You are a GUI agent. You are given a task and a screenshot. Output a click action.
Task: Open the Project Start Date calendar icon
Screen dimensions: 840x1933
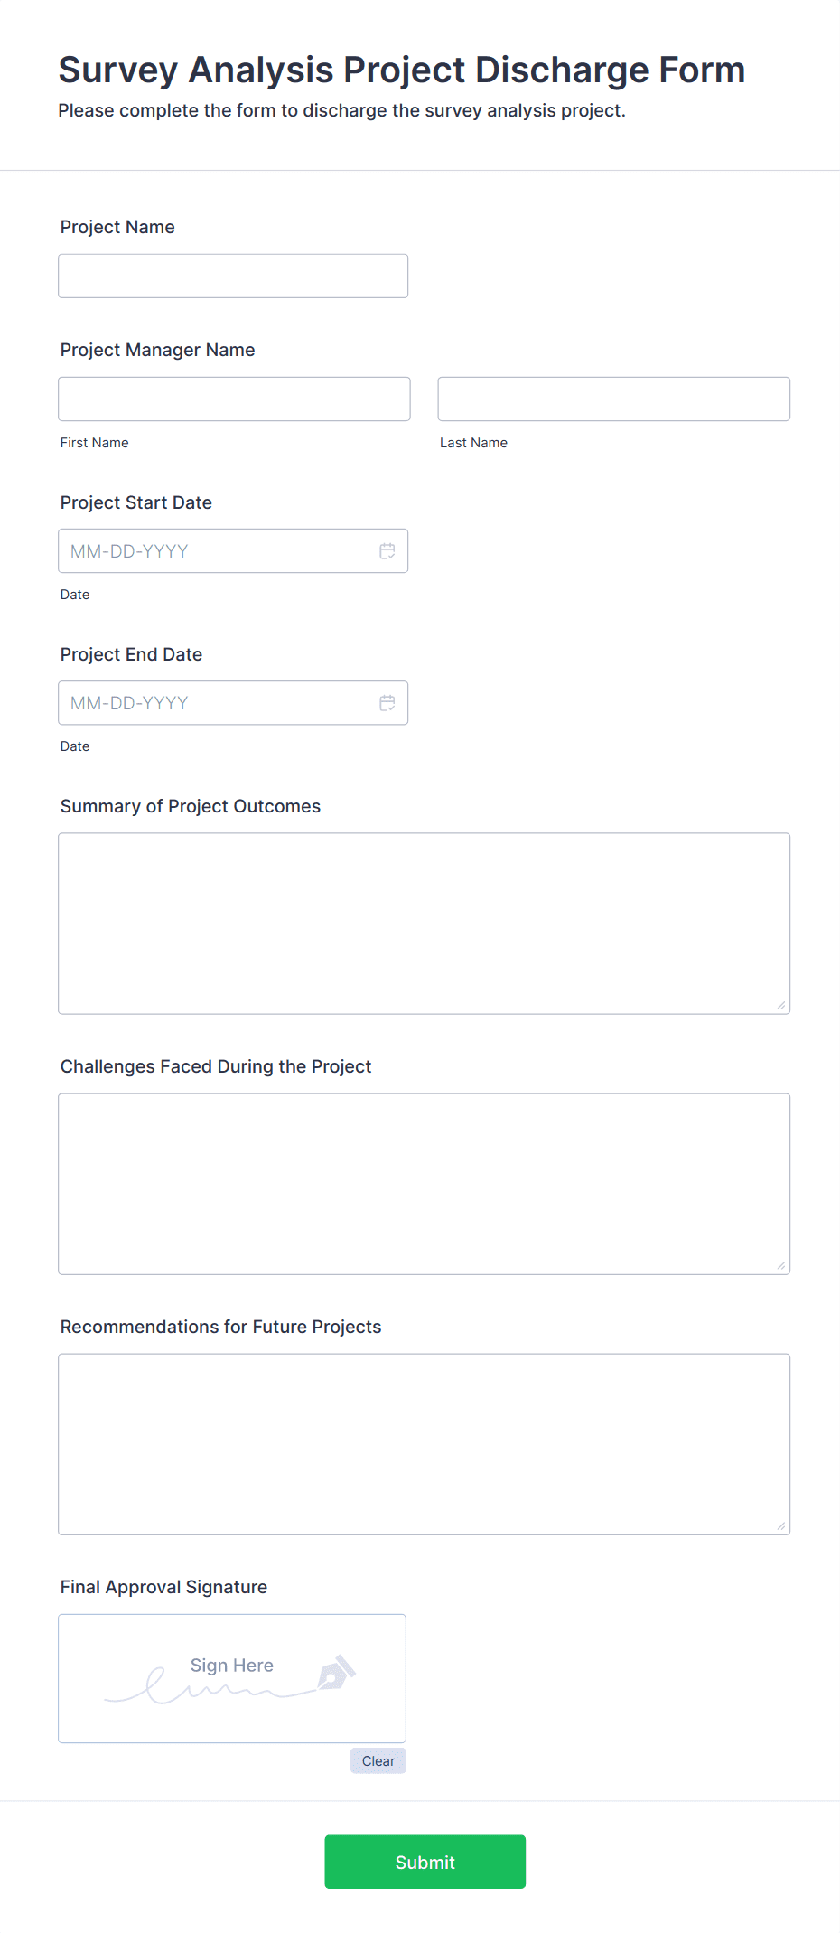(387, 551)
